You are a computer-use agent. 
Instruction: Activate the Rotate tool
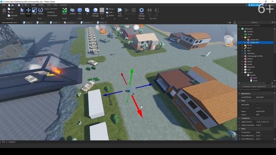(41, 11)
